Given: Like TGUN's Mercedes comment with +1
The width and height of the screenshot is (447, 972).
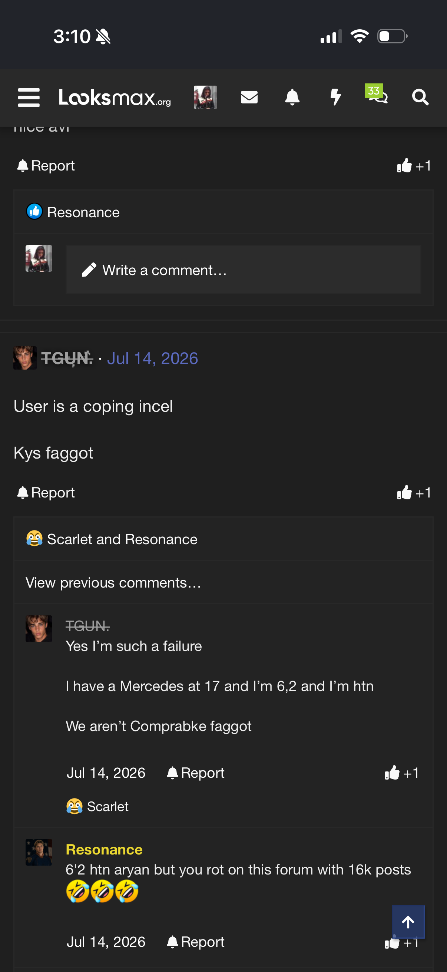Looking at the screenshot, I should [x=402, y=773].
